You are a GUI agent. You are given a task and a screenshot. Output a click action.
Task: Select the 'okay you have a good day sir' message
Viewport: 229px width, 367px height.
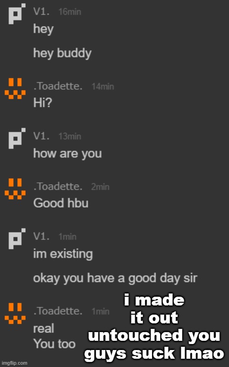(x=115, y=279)
